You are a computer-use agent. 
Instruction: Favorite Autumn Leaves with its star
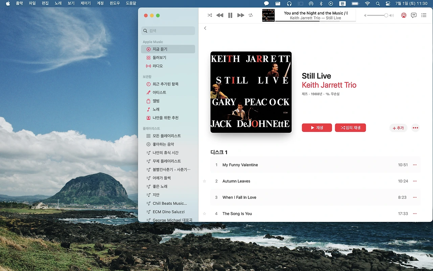tap(204, 181)
